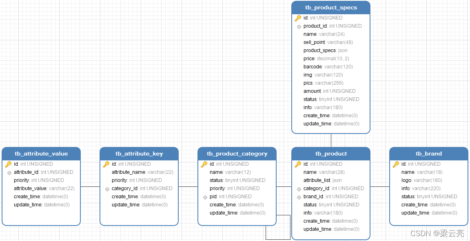
Task: Click the status field in tb_product
Action: coord(331,205)
